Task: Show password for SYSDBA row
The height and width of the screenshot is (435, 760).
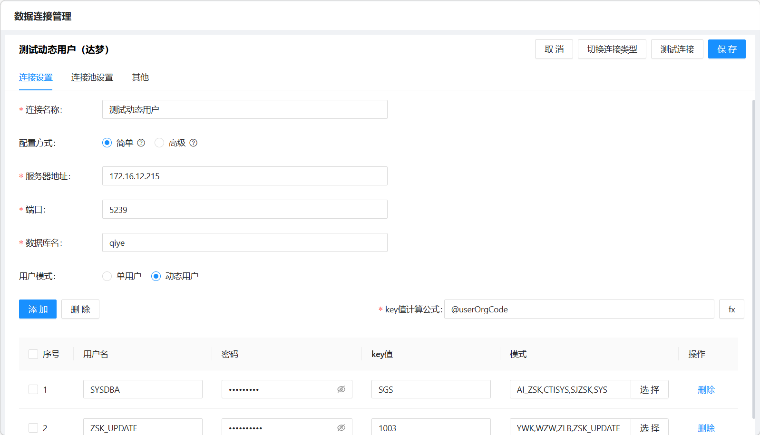Action: pyautogui.click(x=341, y=389)
